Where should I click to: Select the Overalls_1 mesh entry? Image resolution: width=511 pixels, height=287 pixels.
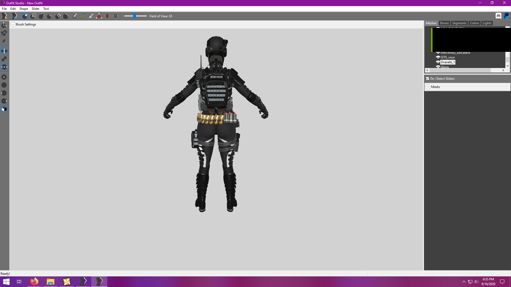coord(448,62)
